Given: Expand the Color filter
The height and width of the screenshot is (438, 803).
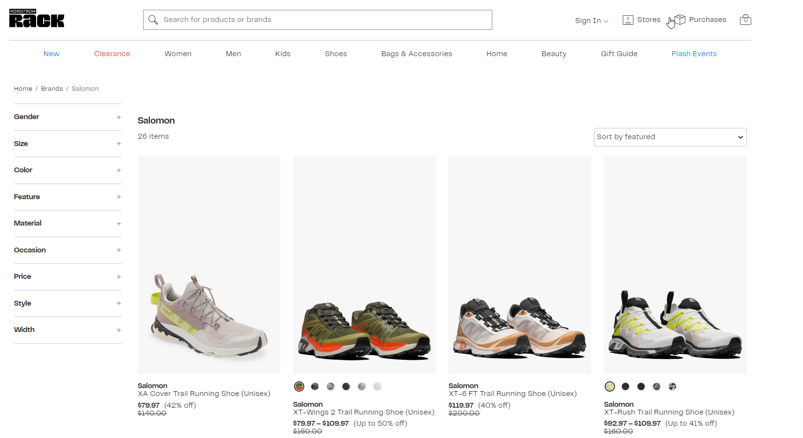Looking at the screenshot, I should click(67, 170).
